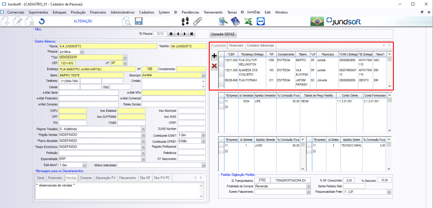
Task: Open the Região Vendas dropdown
Action: coord(143,135)
